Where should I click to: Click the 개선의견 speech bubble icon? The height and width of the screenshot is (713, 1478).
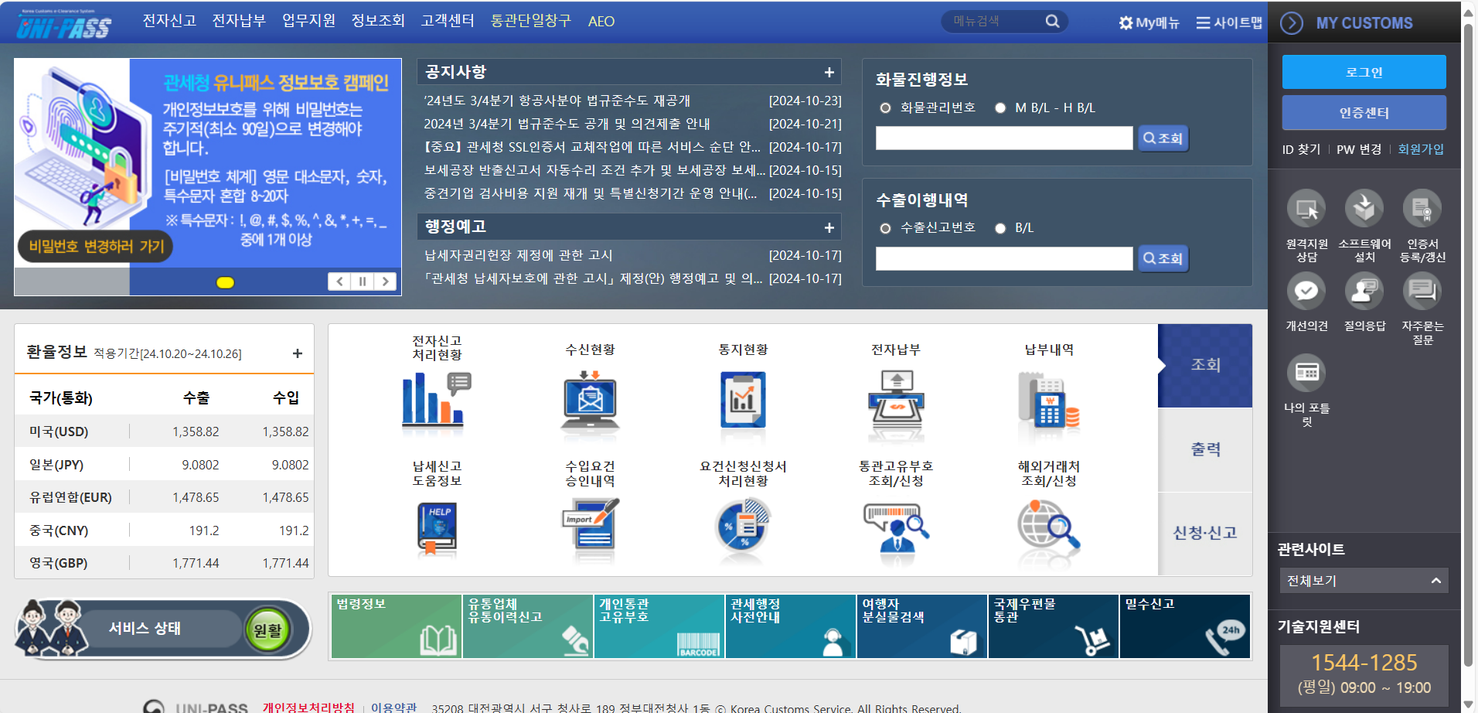[1306, 292]
